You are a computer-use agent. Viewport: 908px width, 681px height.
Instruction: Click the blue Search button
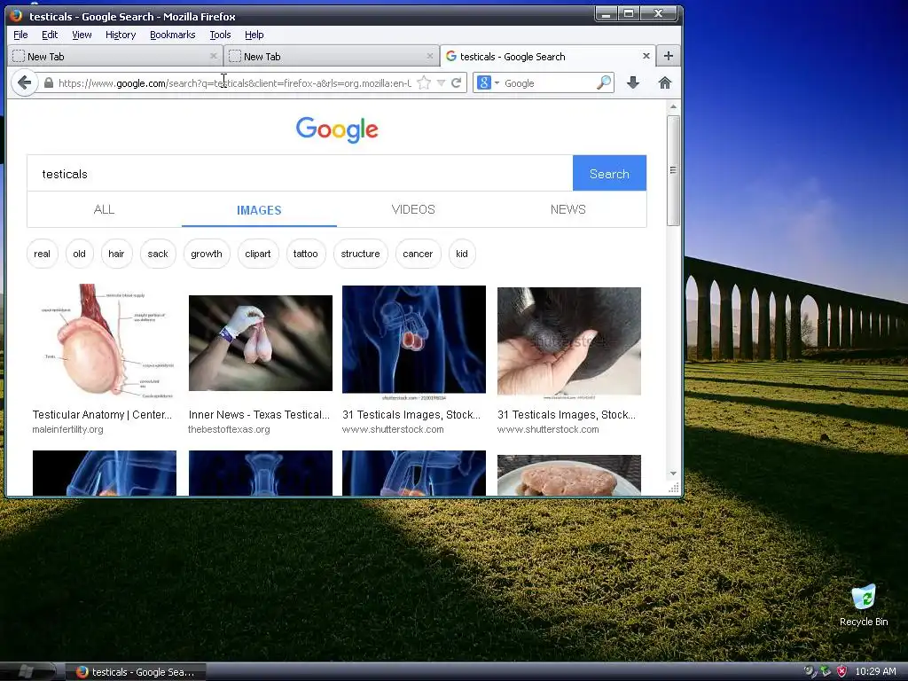(609, 173)
